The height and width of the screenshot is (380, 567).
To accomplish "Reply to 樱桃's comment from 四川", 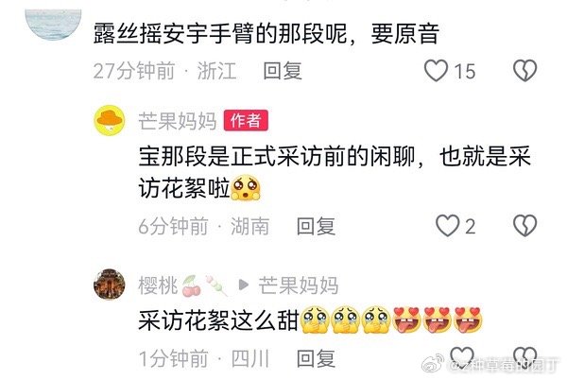I will (316, 358).
